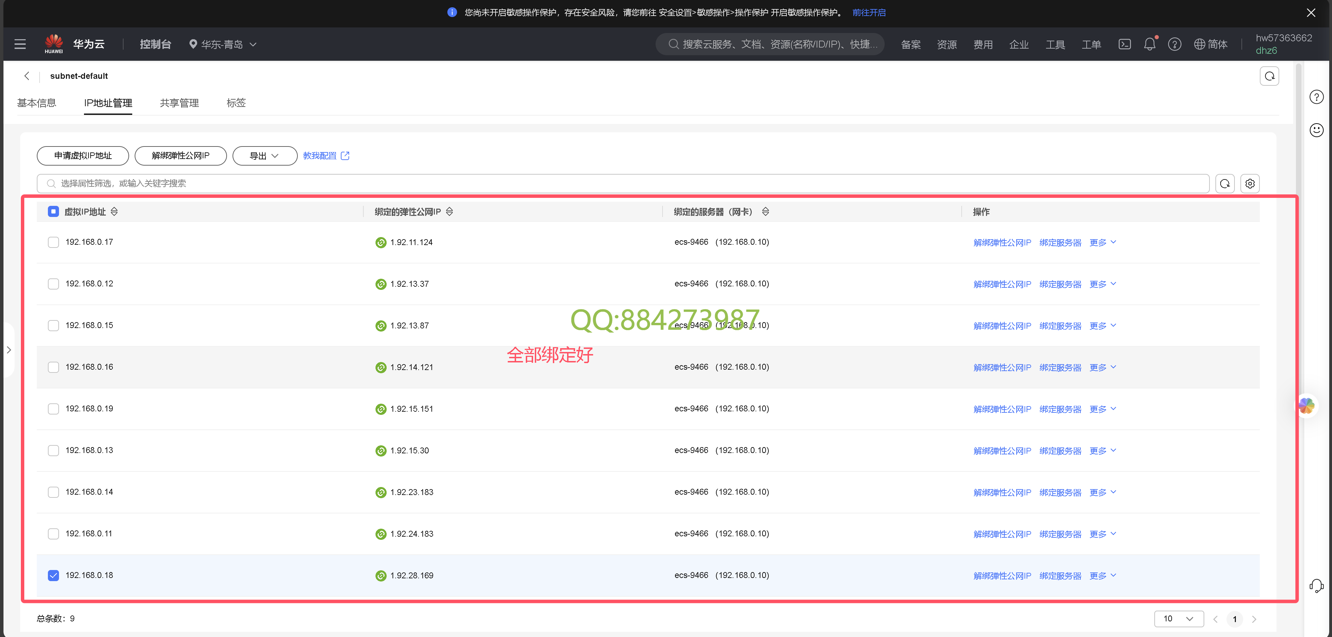Click the EIP status icon for 1.92.28.169
The image size is (1332, 637).
coord(381,576)
